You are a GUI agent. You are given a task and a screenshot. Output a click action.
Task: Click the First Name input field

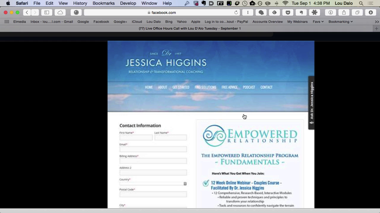coord(136,138)
